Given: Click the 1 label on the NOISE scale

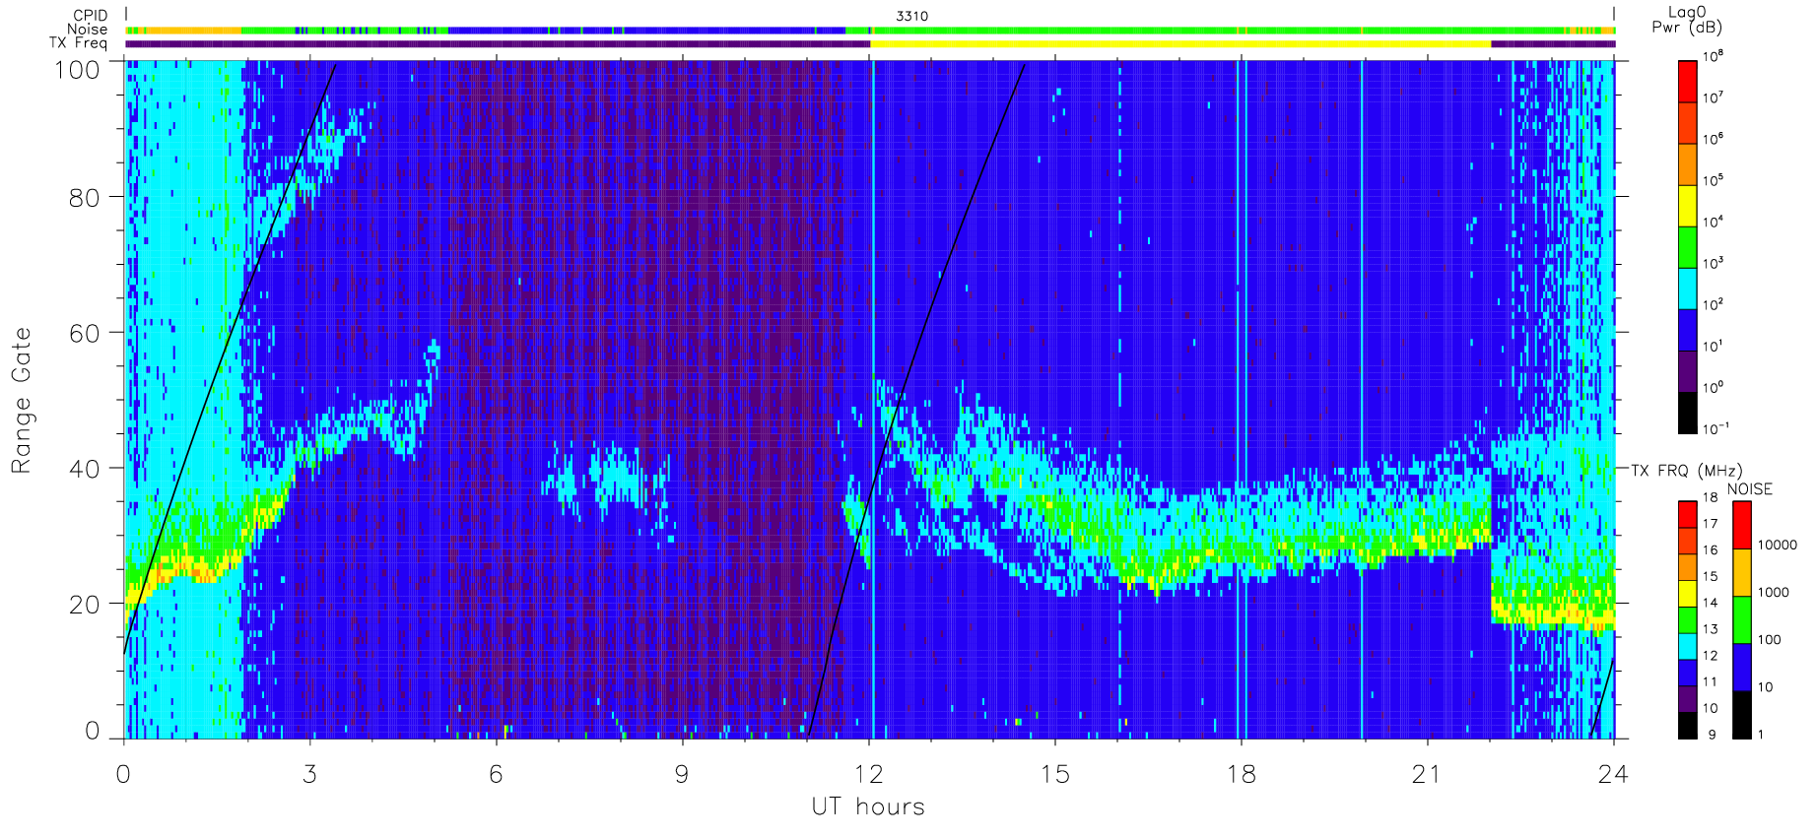Looking at the screenshot, I should coord(1762,735).
